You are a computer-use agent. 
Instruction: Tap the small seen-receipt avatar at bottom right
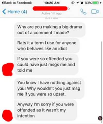pos(100,118)
